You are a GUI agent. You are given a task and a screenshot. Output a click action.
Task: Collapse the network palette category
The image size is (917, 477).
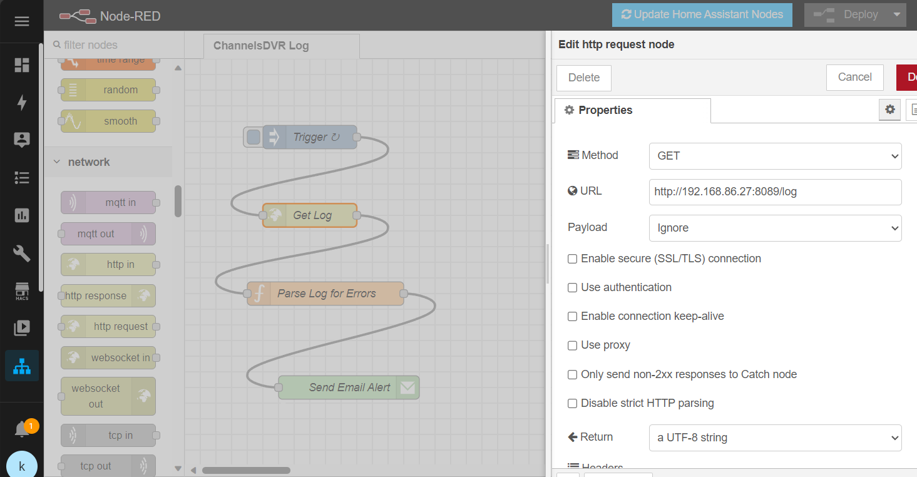[x=88, y=162]
